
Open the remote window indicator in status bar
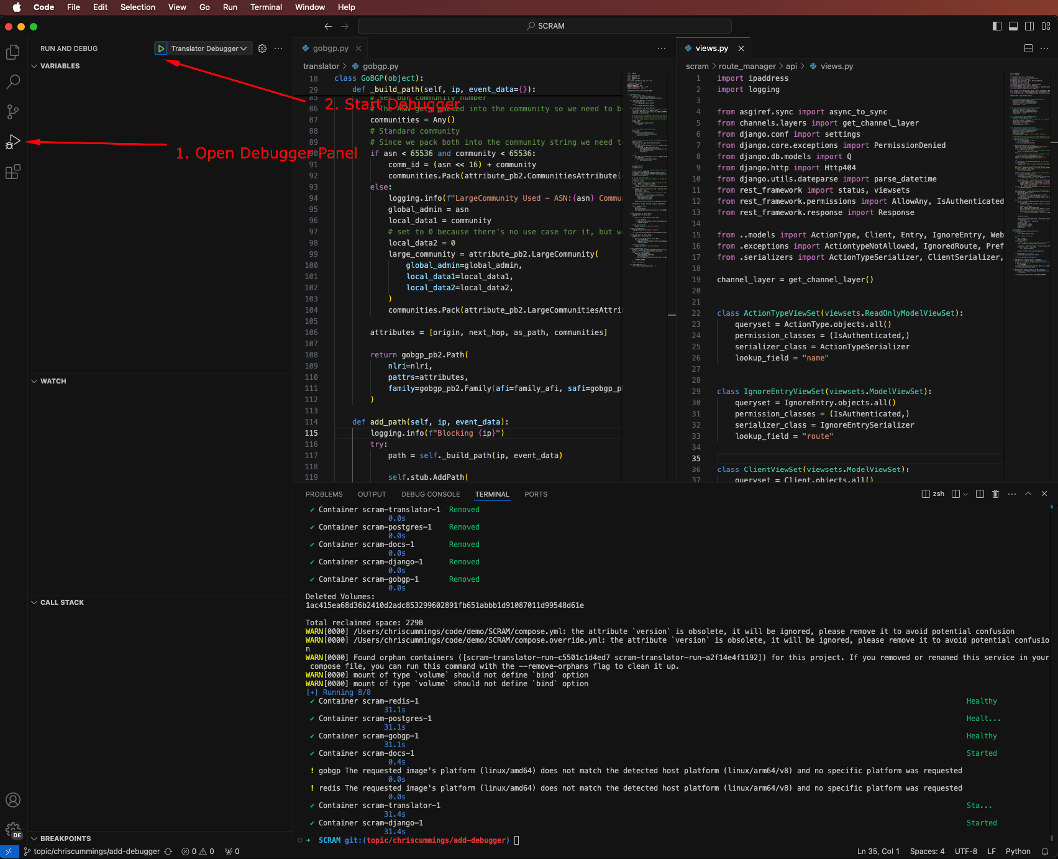pos(9,852)
